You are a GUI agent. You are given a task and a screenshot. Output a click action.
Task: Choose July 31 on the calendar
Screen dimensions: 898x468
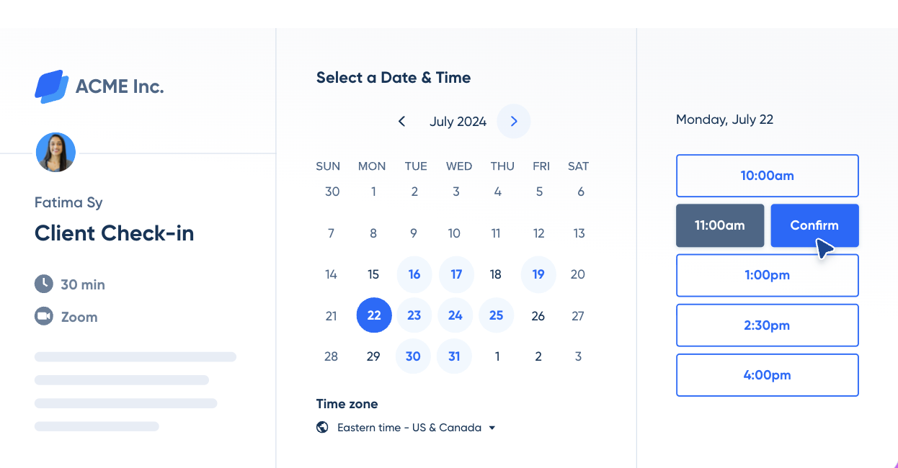tap(454, 356)
